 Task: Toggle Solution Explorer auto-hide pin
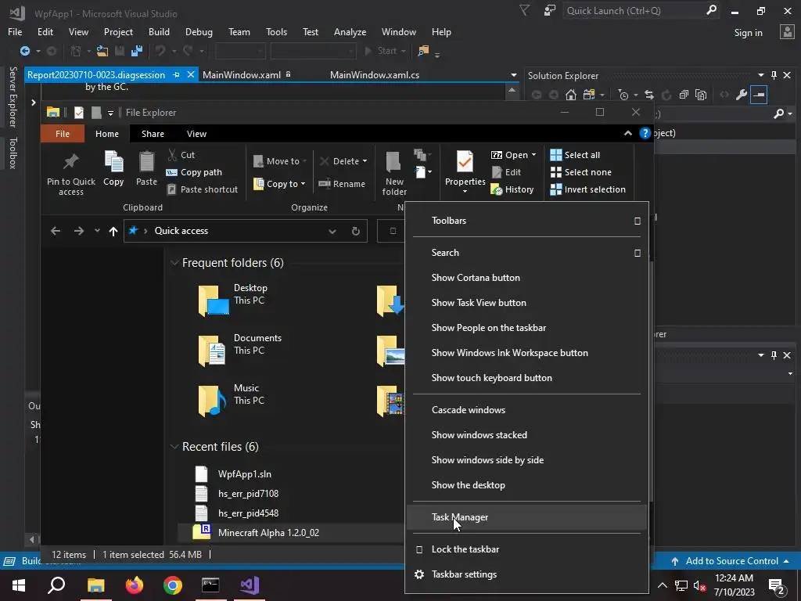coord(774,75)
